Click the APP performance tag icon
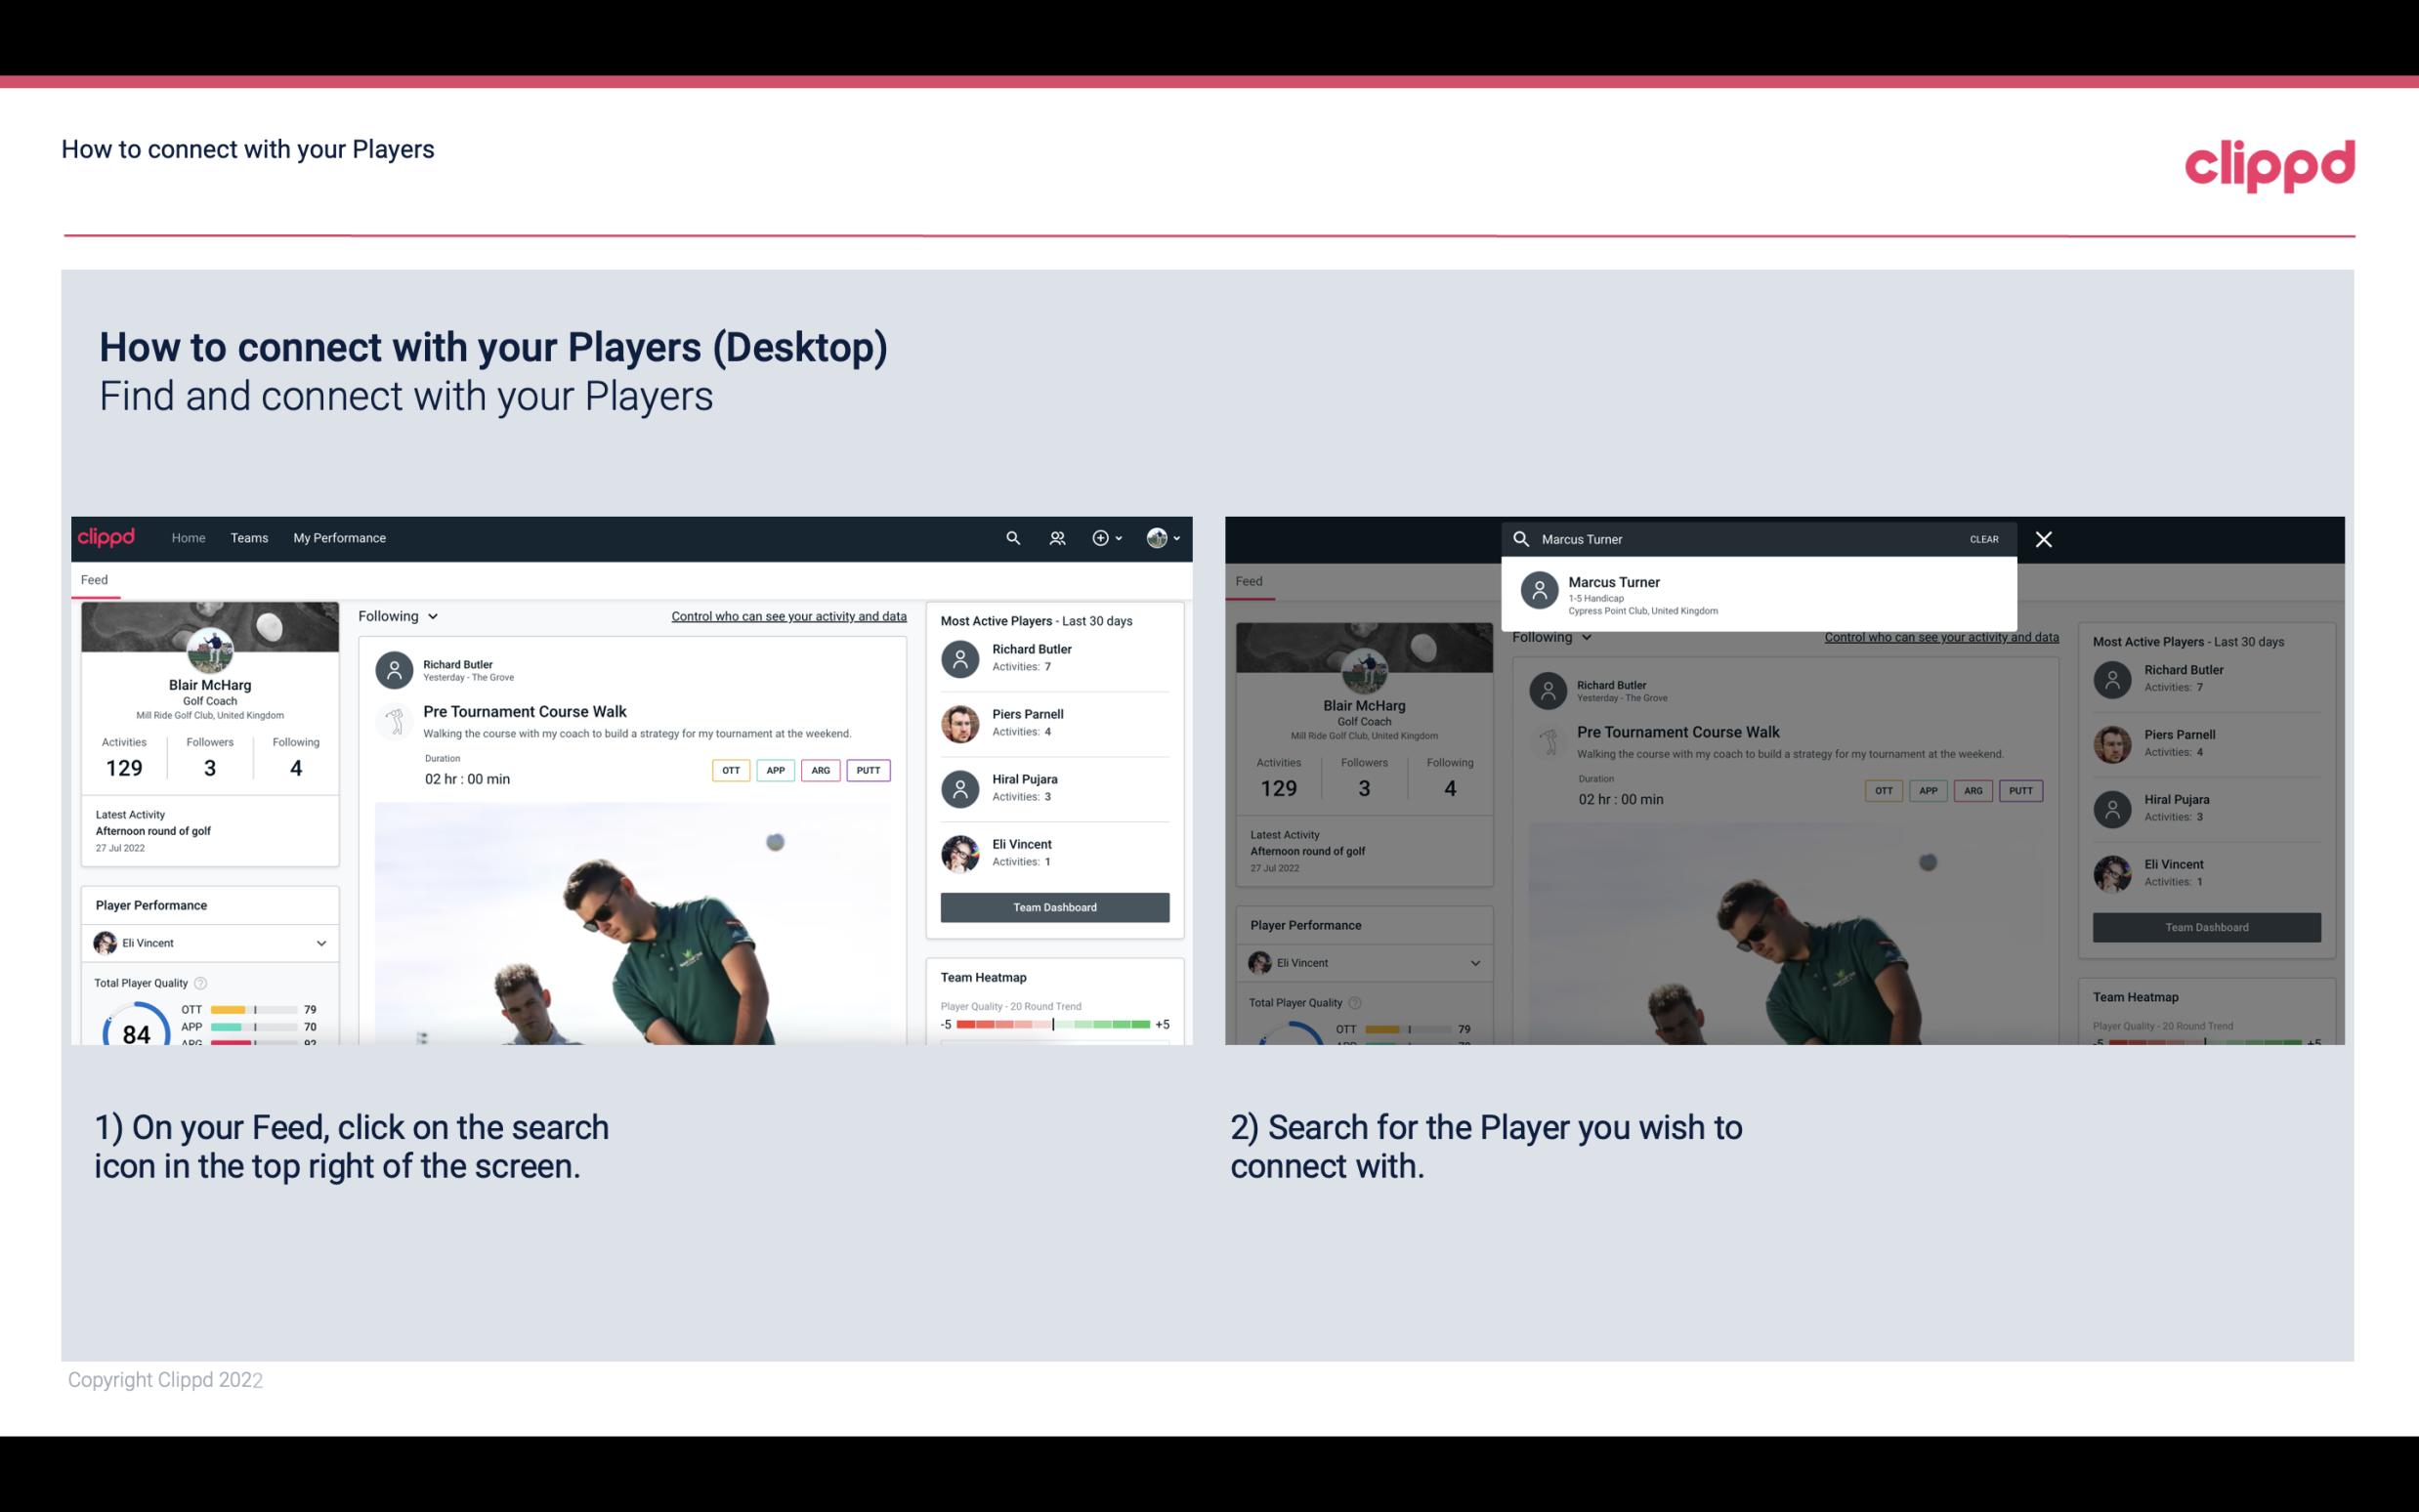2419x1512 pixels. pos(772,770)
